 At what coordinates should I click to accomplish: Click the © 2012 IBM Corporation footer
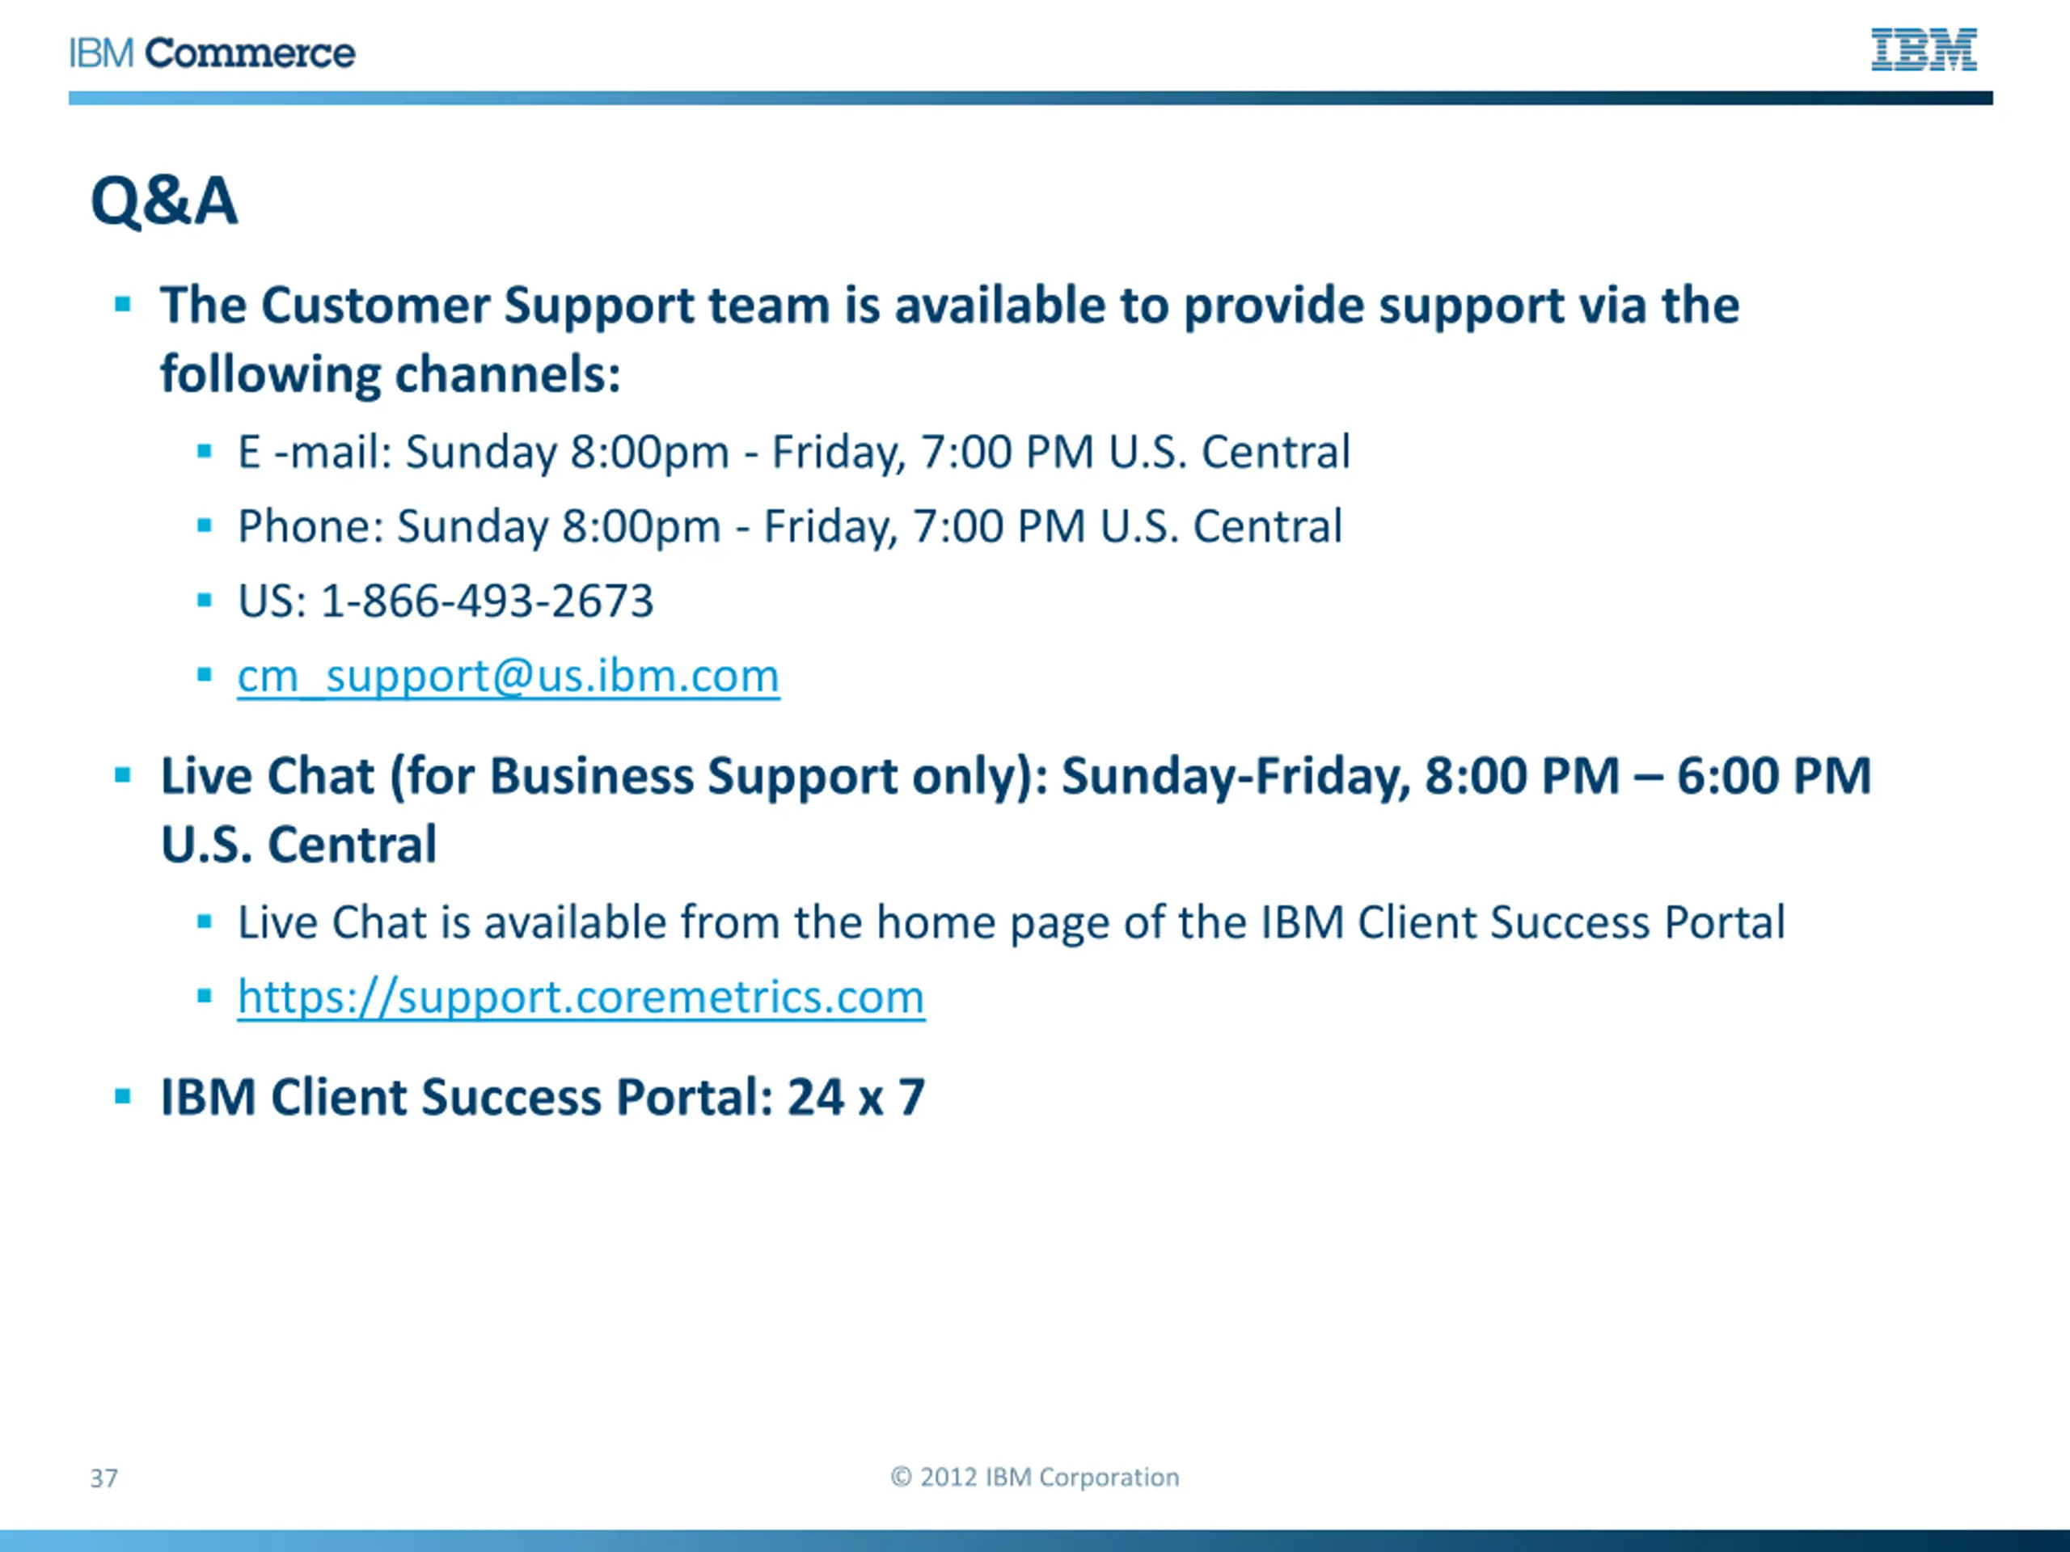coord(1035,1477)
